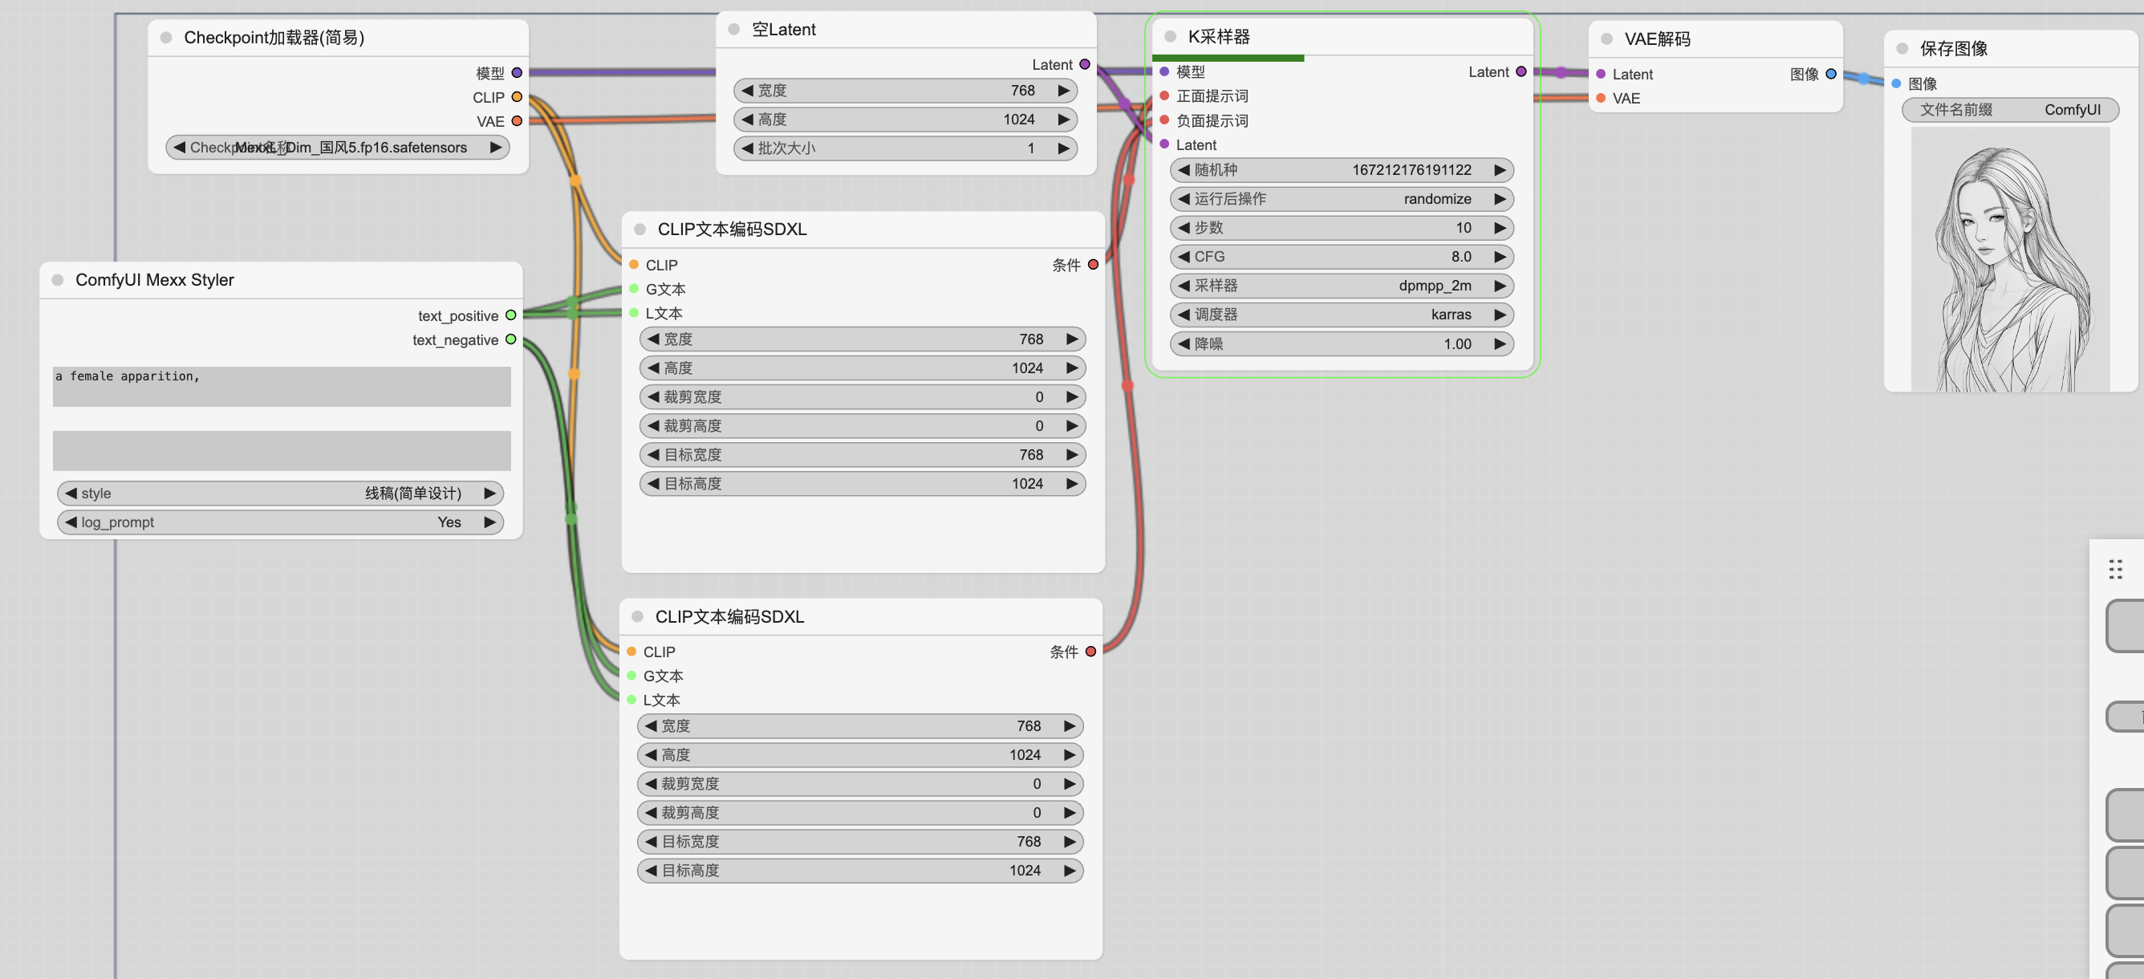Increase 步数 with right arrow
The image size is (2144, 979).
pyautogui.click(x=1499, y=228)
